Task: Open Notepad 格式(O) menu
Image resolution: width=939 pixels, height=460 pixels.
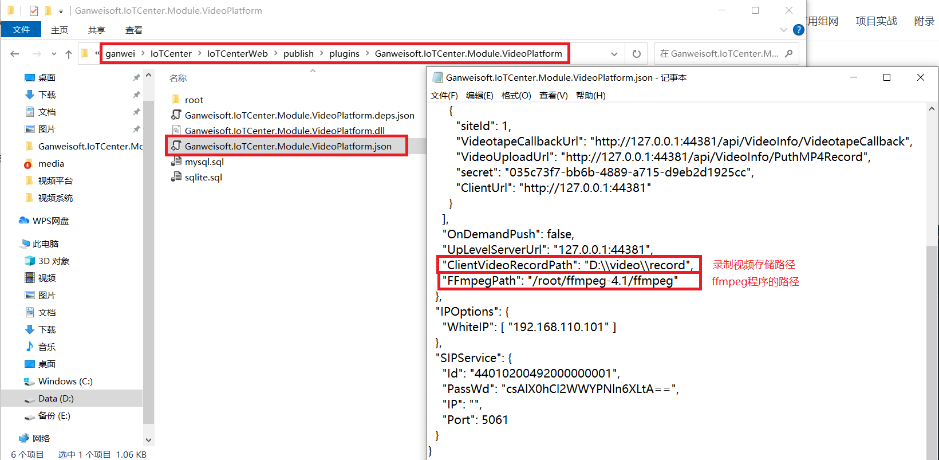Action: click(x=516, y=95)
